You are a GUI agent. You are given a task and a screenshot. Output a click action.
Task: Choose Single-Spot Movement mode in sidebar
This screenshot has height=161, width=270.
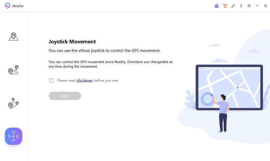point(14,70)
